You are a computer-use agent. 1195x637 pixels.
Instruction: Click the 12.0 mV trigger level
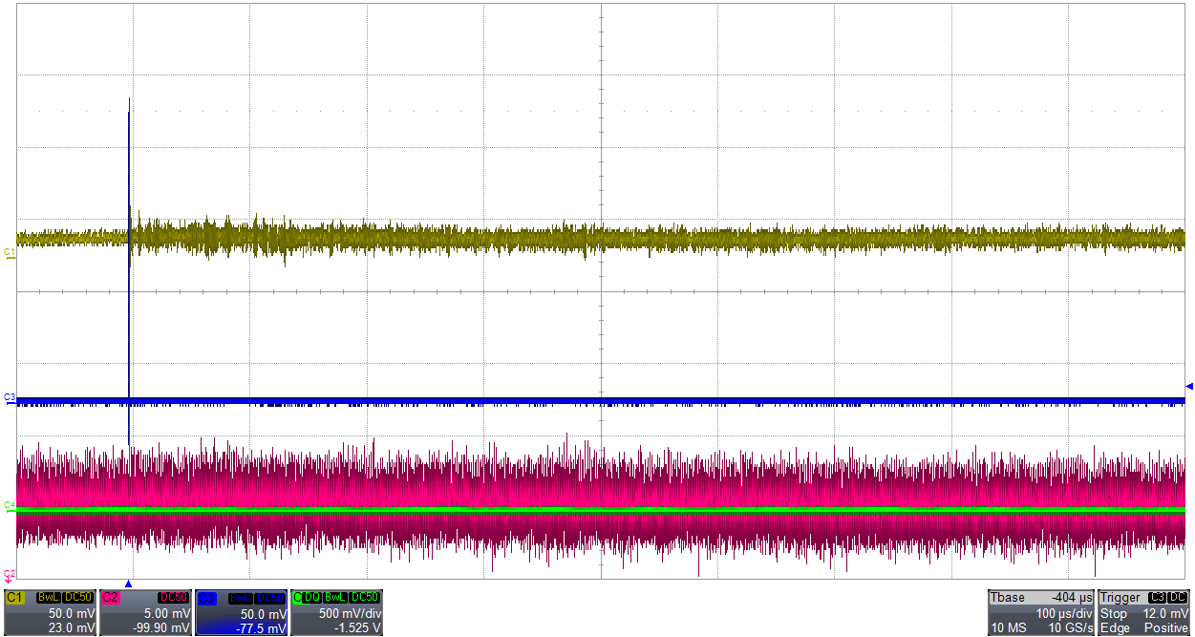point(1165,613)
